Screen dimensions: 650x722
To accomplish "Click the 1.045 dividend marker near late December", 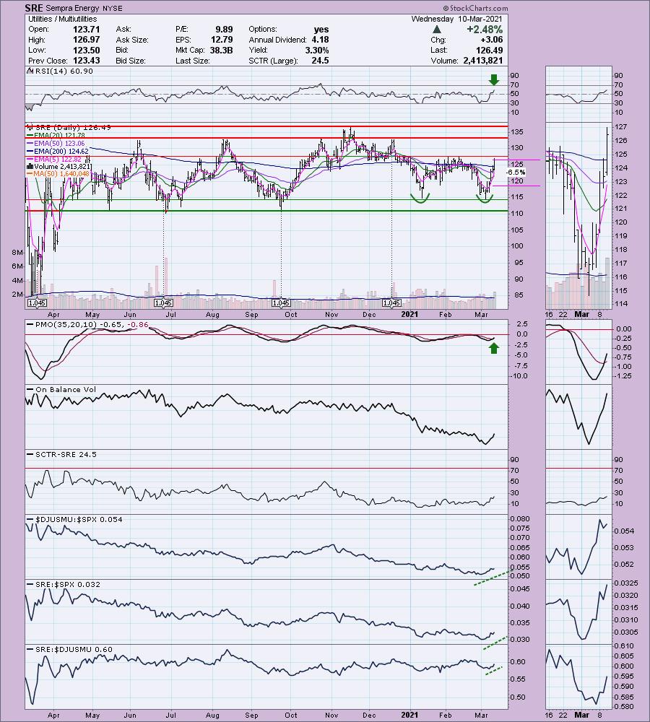I will (x=391, y=303).
